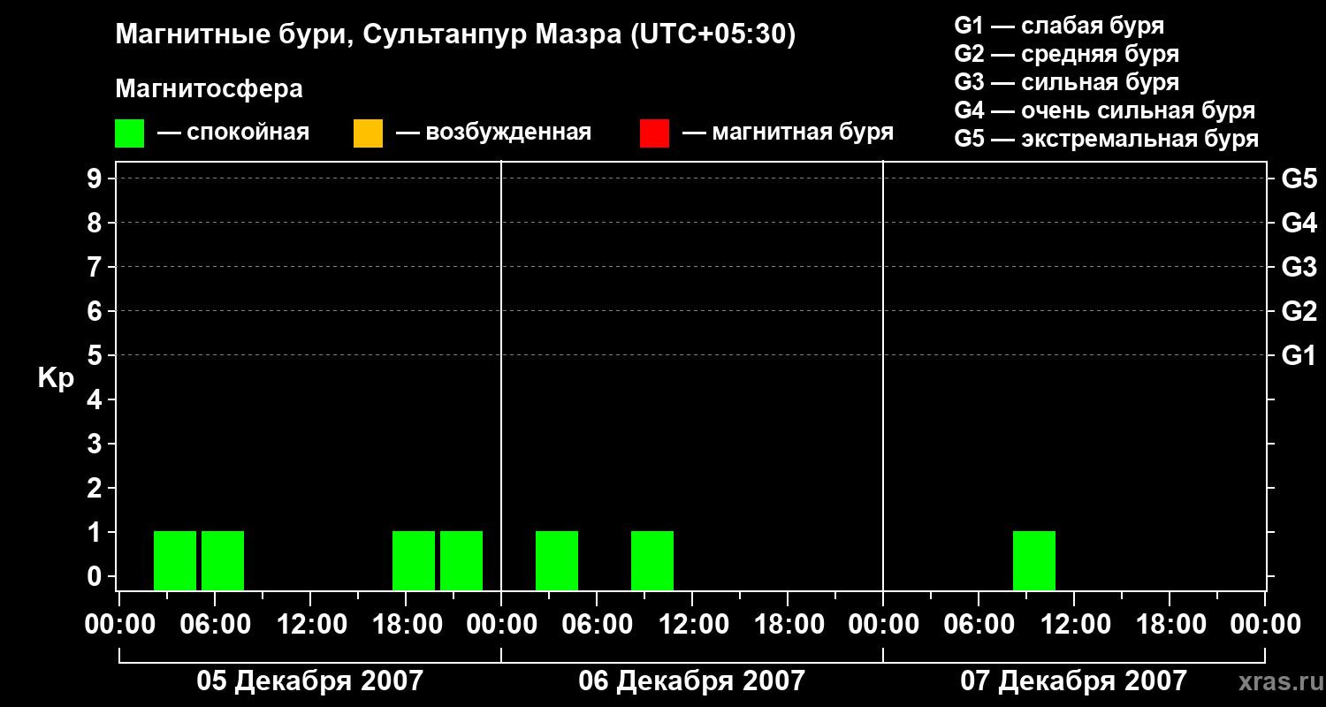Click the last green bar on 05 December
Viewport: 1326px width, 707px height.
(x=461, y=560)
